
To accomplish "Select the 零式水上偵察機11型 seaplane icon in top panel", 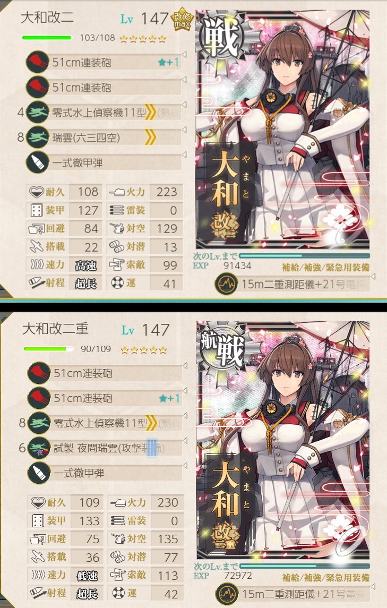I will point(37,113).
